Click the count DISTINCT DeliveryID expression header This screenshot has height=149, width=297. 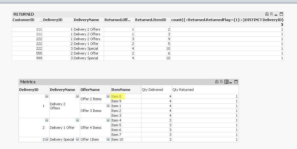[227, 20]
